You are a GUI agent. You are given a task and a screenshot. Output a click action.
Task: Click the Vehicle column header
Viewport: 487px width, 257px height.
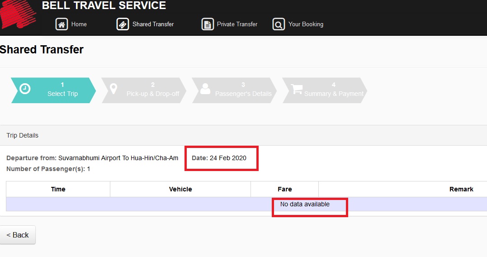(180, 189)
